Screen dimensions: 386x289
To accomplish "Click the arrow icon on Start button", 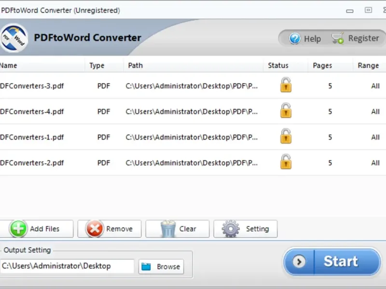I will click(x=299, y=262).
